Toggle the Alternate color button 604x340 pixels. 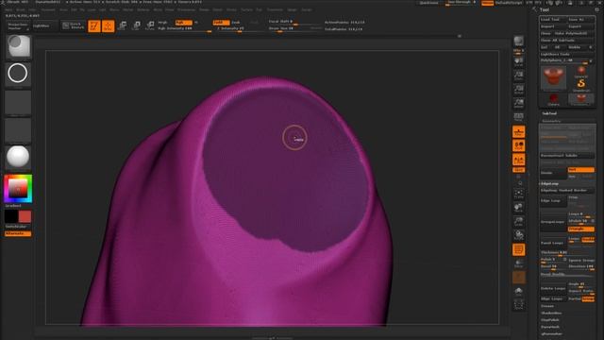[x=18, y=233]
